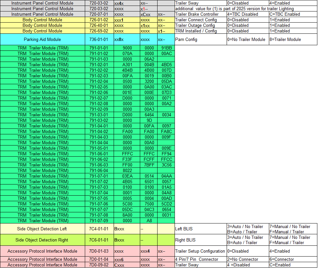Click the Trailer Brake Controller cell
Screen dimensions: 319x270
[200, 14]
